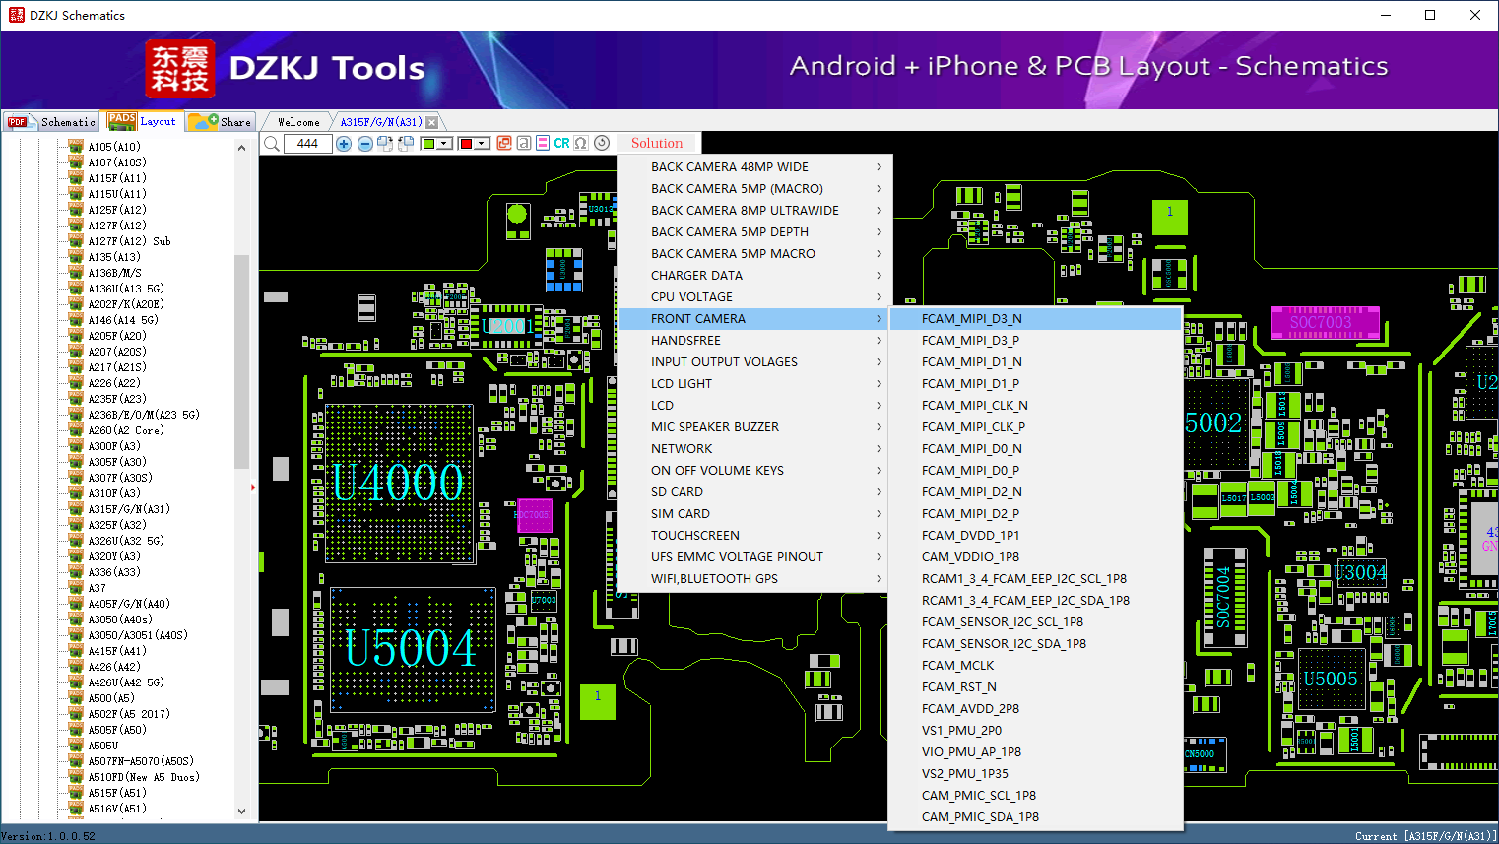Click the rotate counter-clockwise icon in toolbar

tap(405, 144)
